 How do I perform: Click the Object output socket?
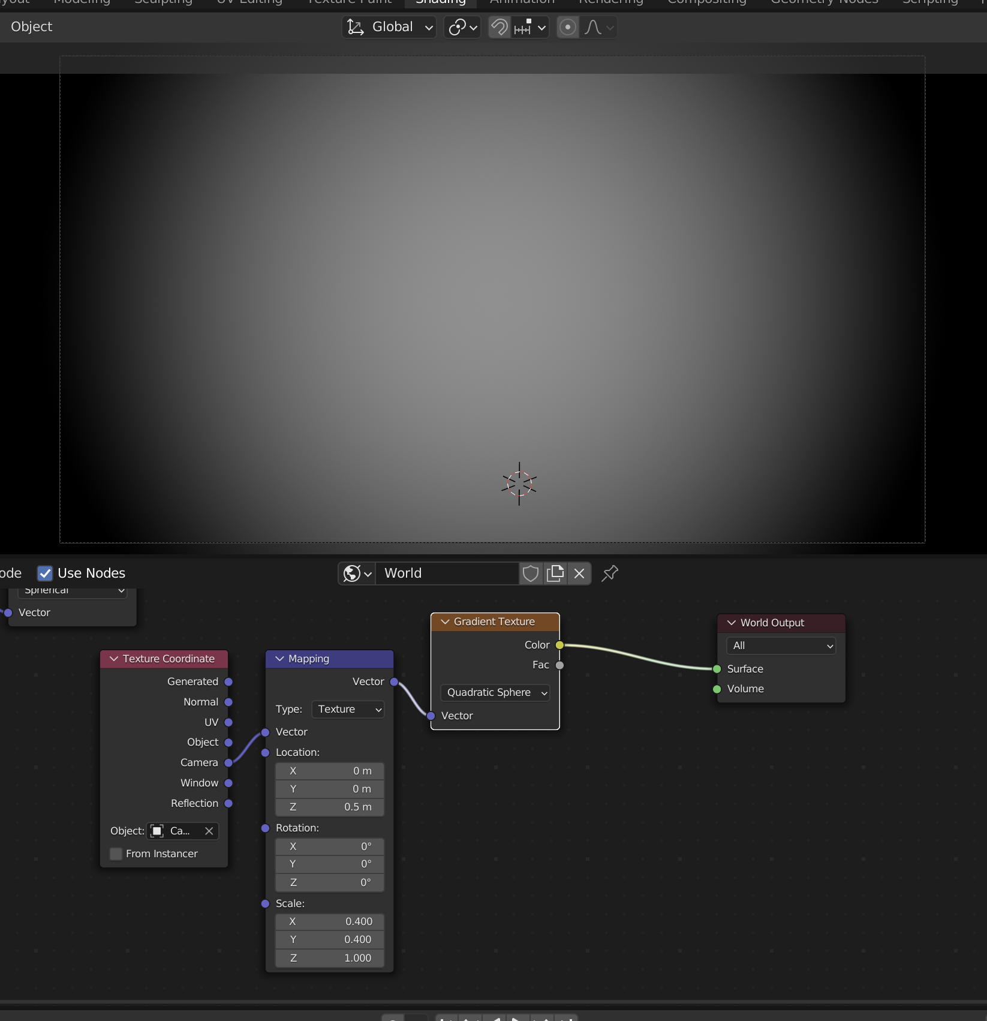(x=228, y=742)
